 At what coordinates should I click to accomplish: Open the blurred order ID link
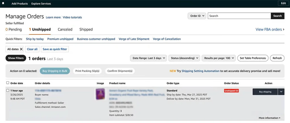coord(48,91)
